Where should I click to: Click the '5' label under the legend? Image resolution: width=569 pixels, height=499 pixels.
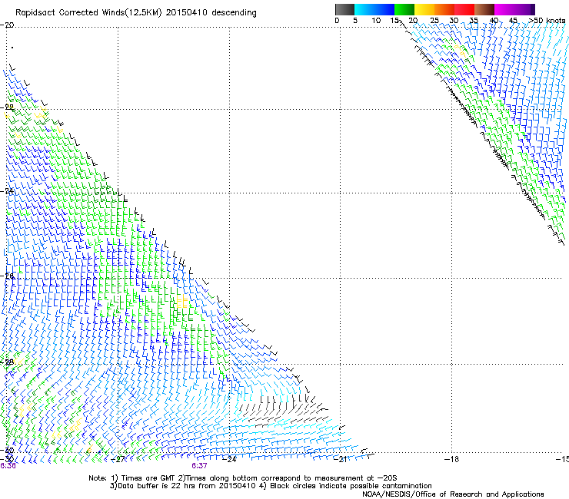pos(355,21)
